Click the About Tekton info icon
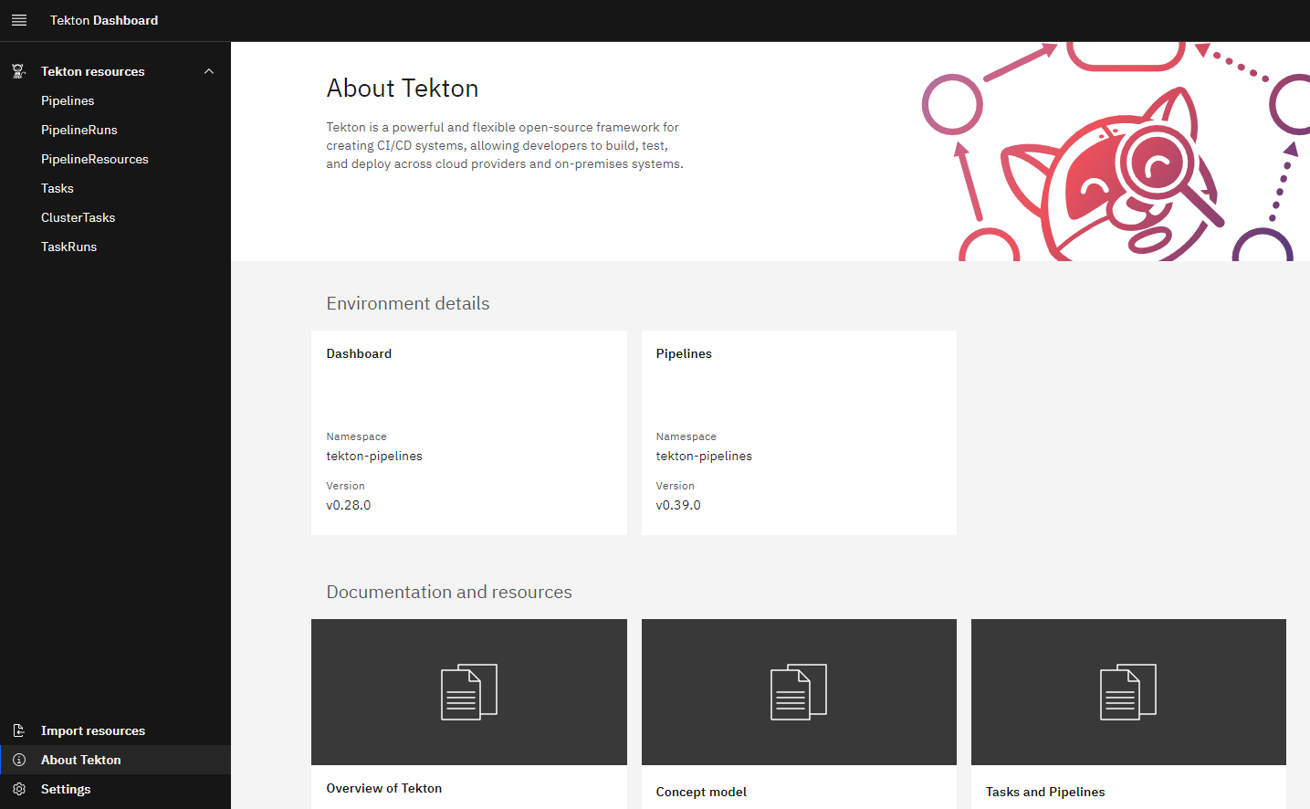The width and height of the screenshot is (1310, 809). pyautogui.click(x=19, y=760)
